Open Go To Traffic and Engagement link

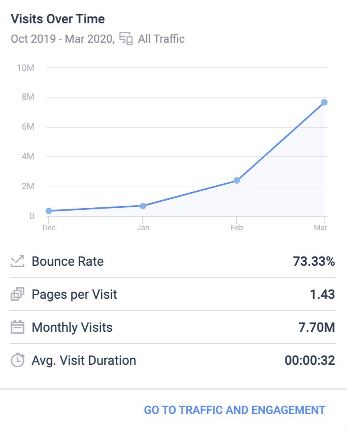tap(235, 410)
